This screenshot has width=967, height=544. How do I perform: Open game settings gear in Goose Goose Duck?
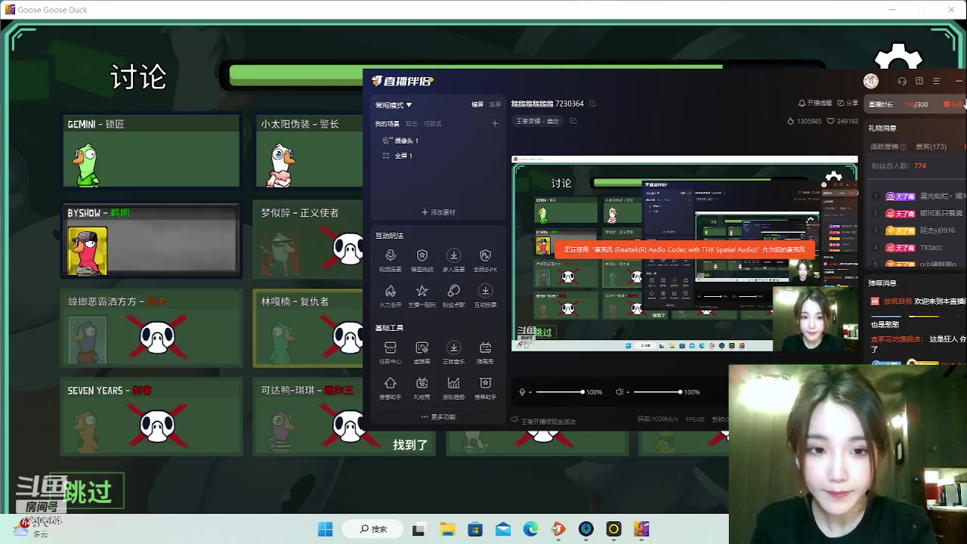click(897, 59)
